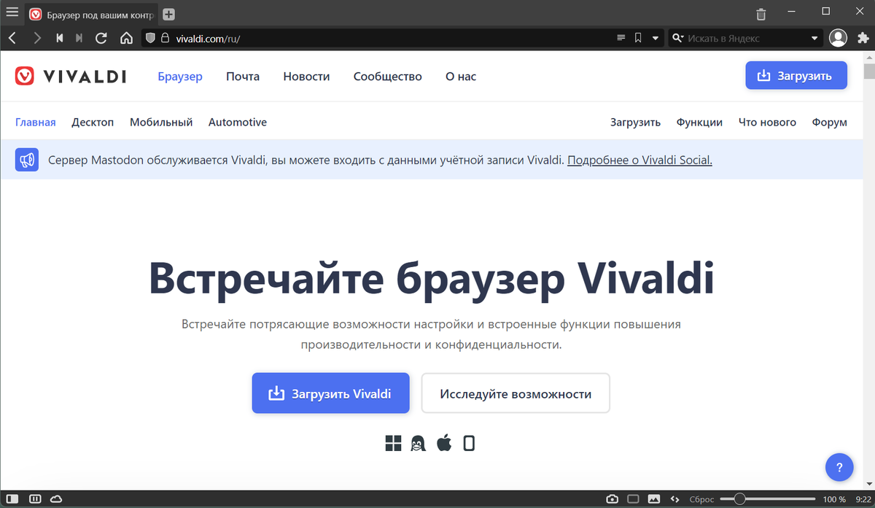Click the fast forward navigation button
875x508 pixels.
(x=79, y=38)
